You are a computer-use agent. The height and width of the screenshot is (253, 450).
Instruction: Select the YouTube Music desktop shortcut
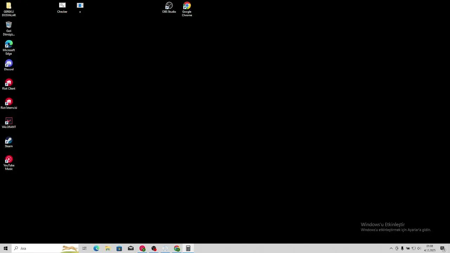click(9, 163)
